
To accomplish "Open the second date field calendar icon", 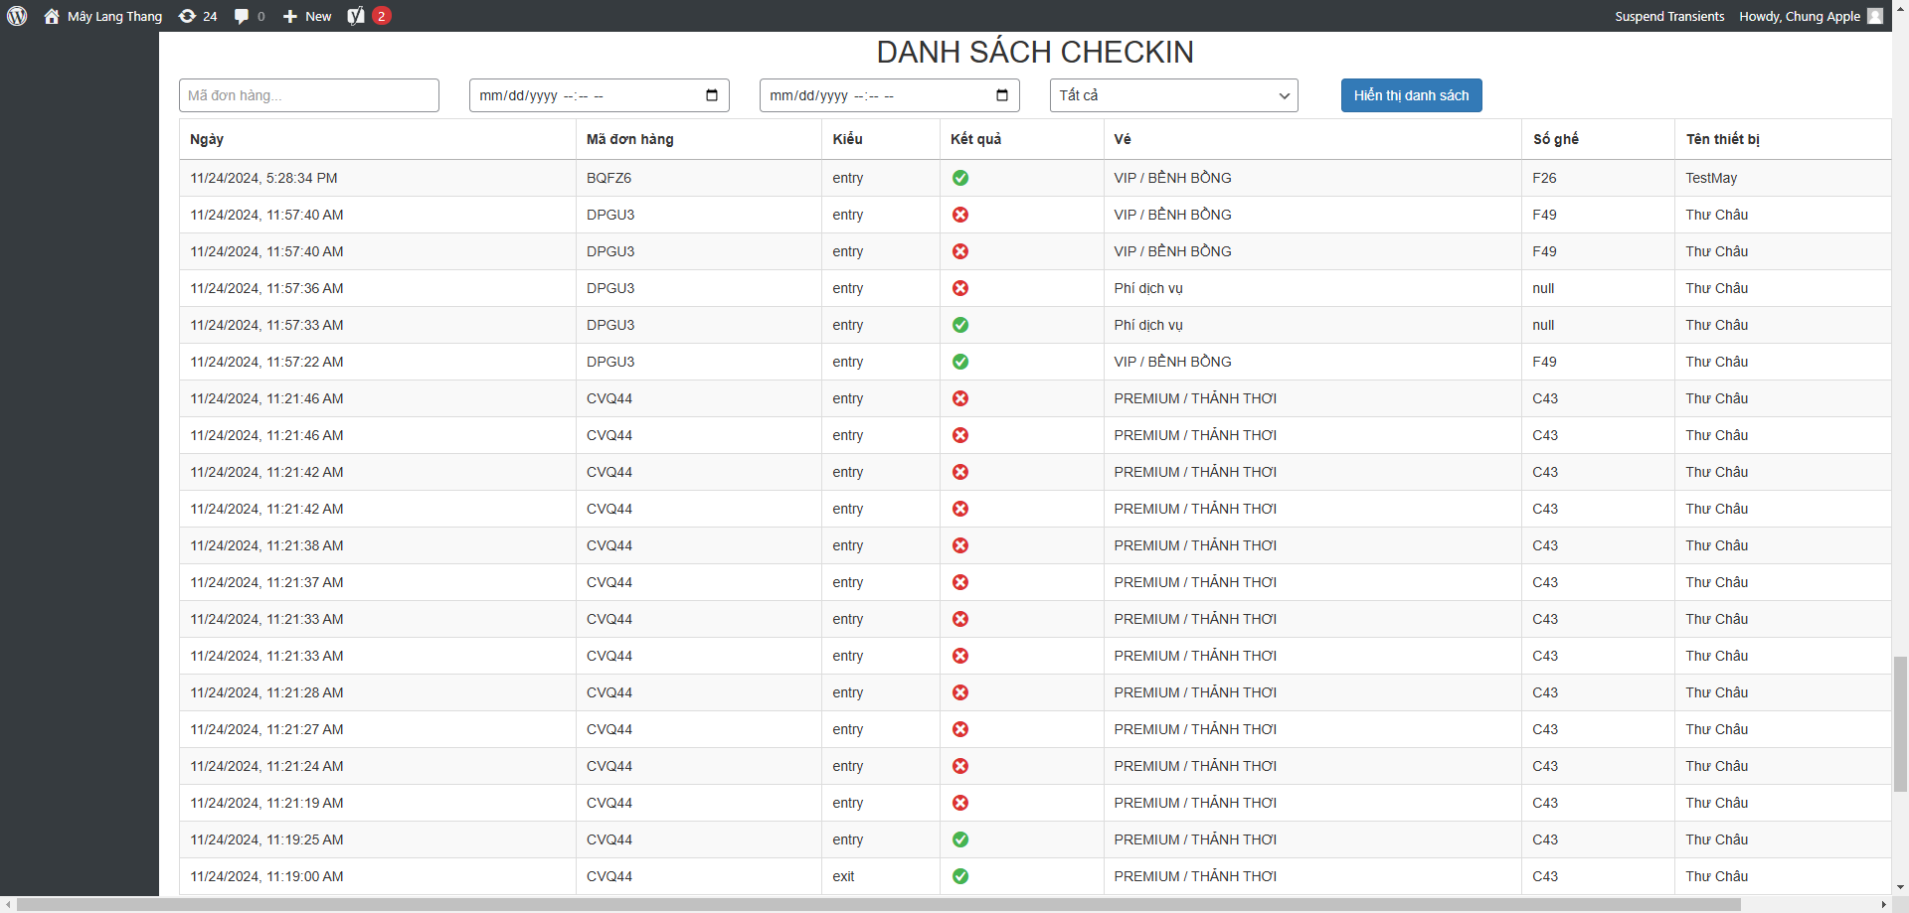I will tap(1002, 95).
